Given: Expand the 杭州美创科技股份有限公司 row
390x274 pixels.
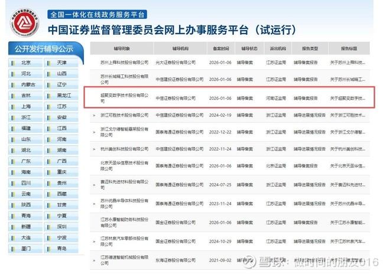Looking at the screenshot, I should pos(94,149).
